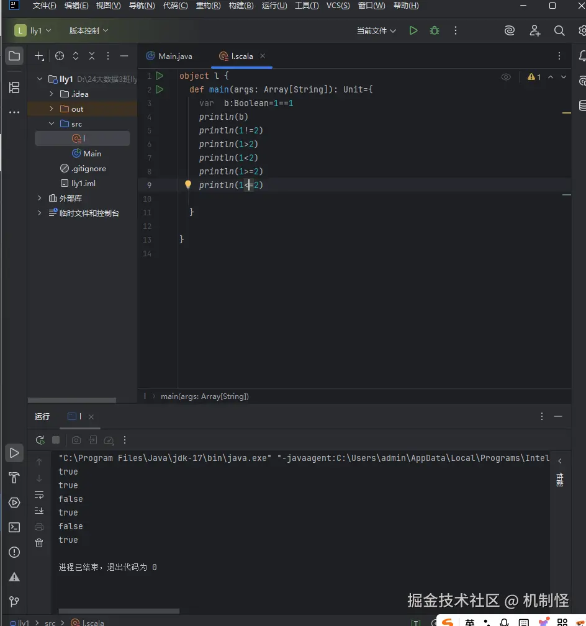The image size is (586, 626).
Task: Open the 视图 menu
Action: [108, 6]
